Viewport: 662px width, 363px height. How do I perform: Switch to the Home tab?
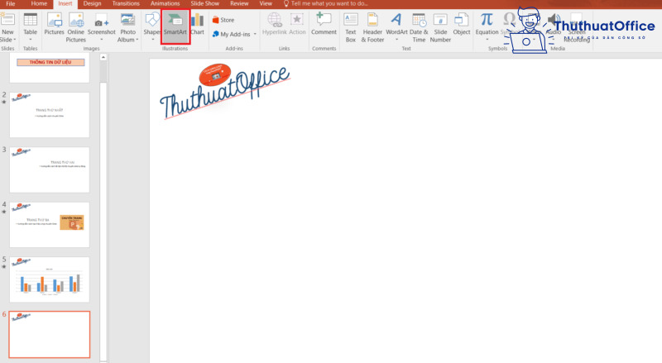point(39,3)
